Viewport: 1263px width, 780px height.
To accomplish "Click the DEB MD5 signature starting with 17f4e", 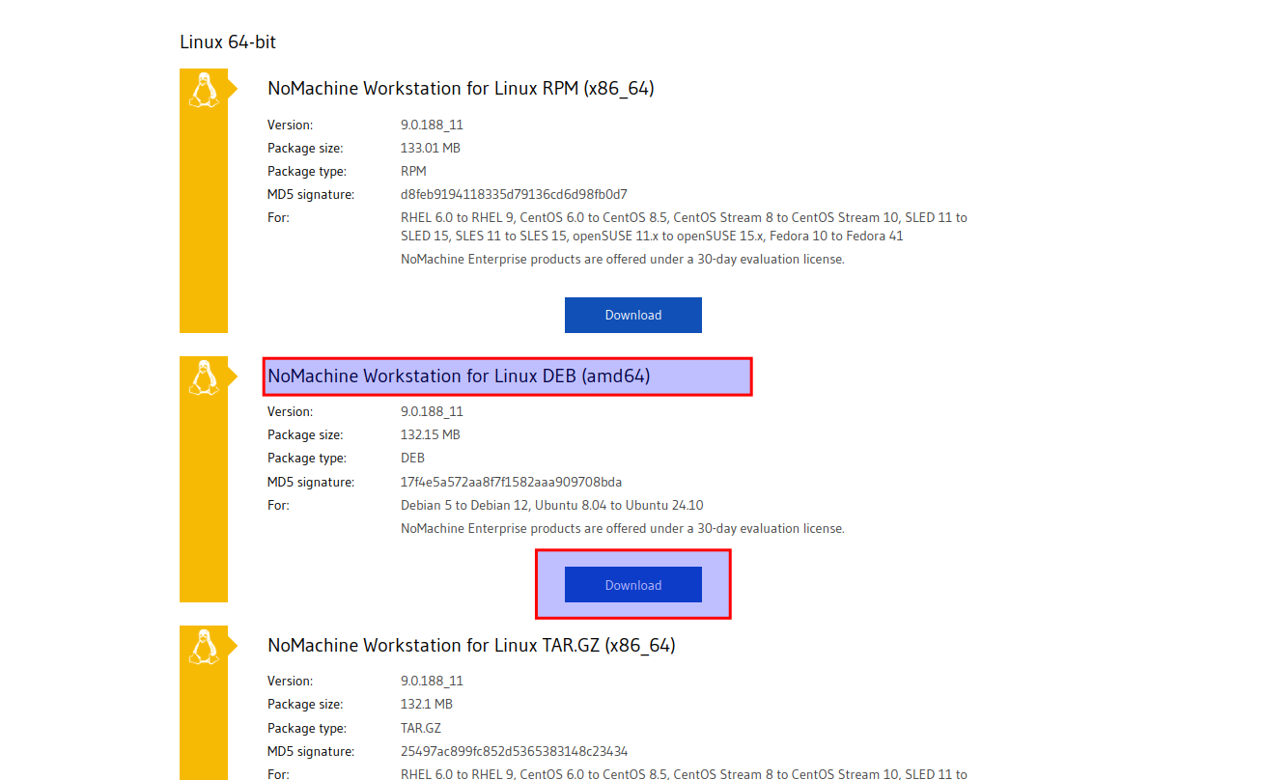I will (511, 482).
